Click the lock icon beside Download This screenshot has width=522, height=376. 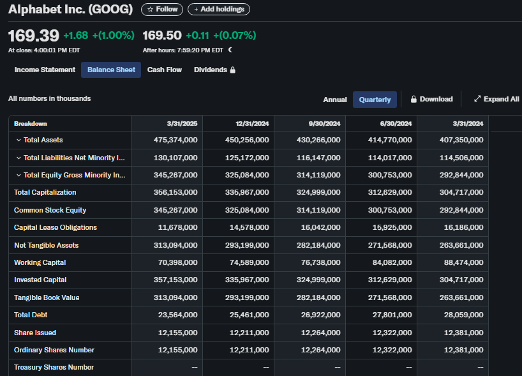point(414,99)
